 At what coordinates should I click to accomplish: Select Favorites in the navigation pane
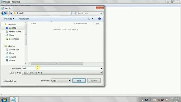tap(11, 24)
